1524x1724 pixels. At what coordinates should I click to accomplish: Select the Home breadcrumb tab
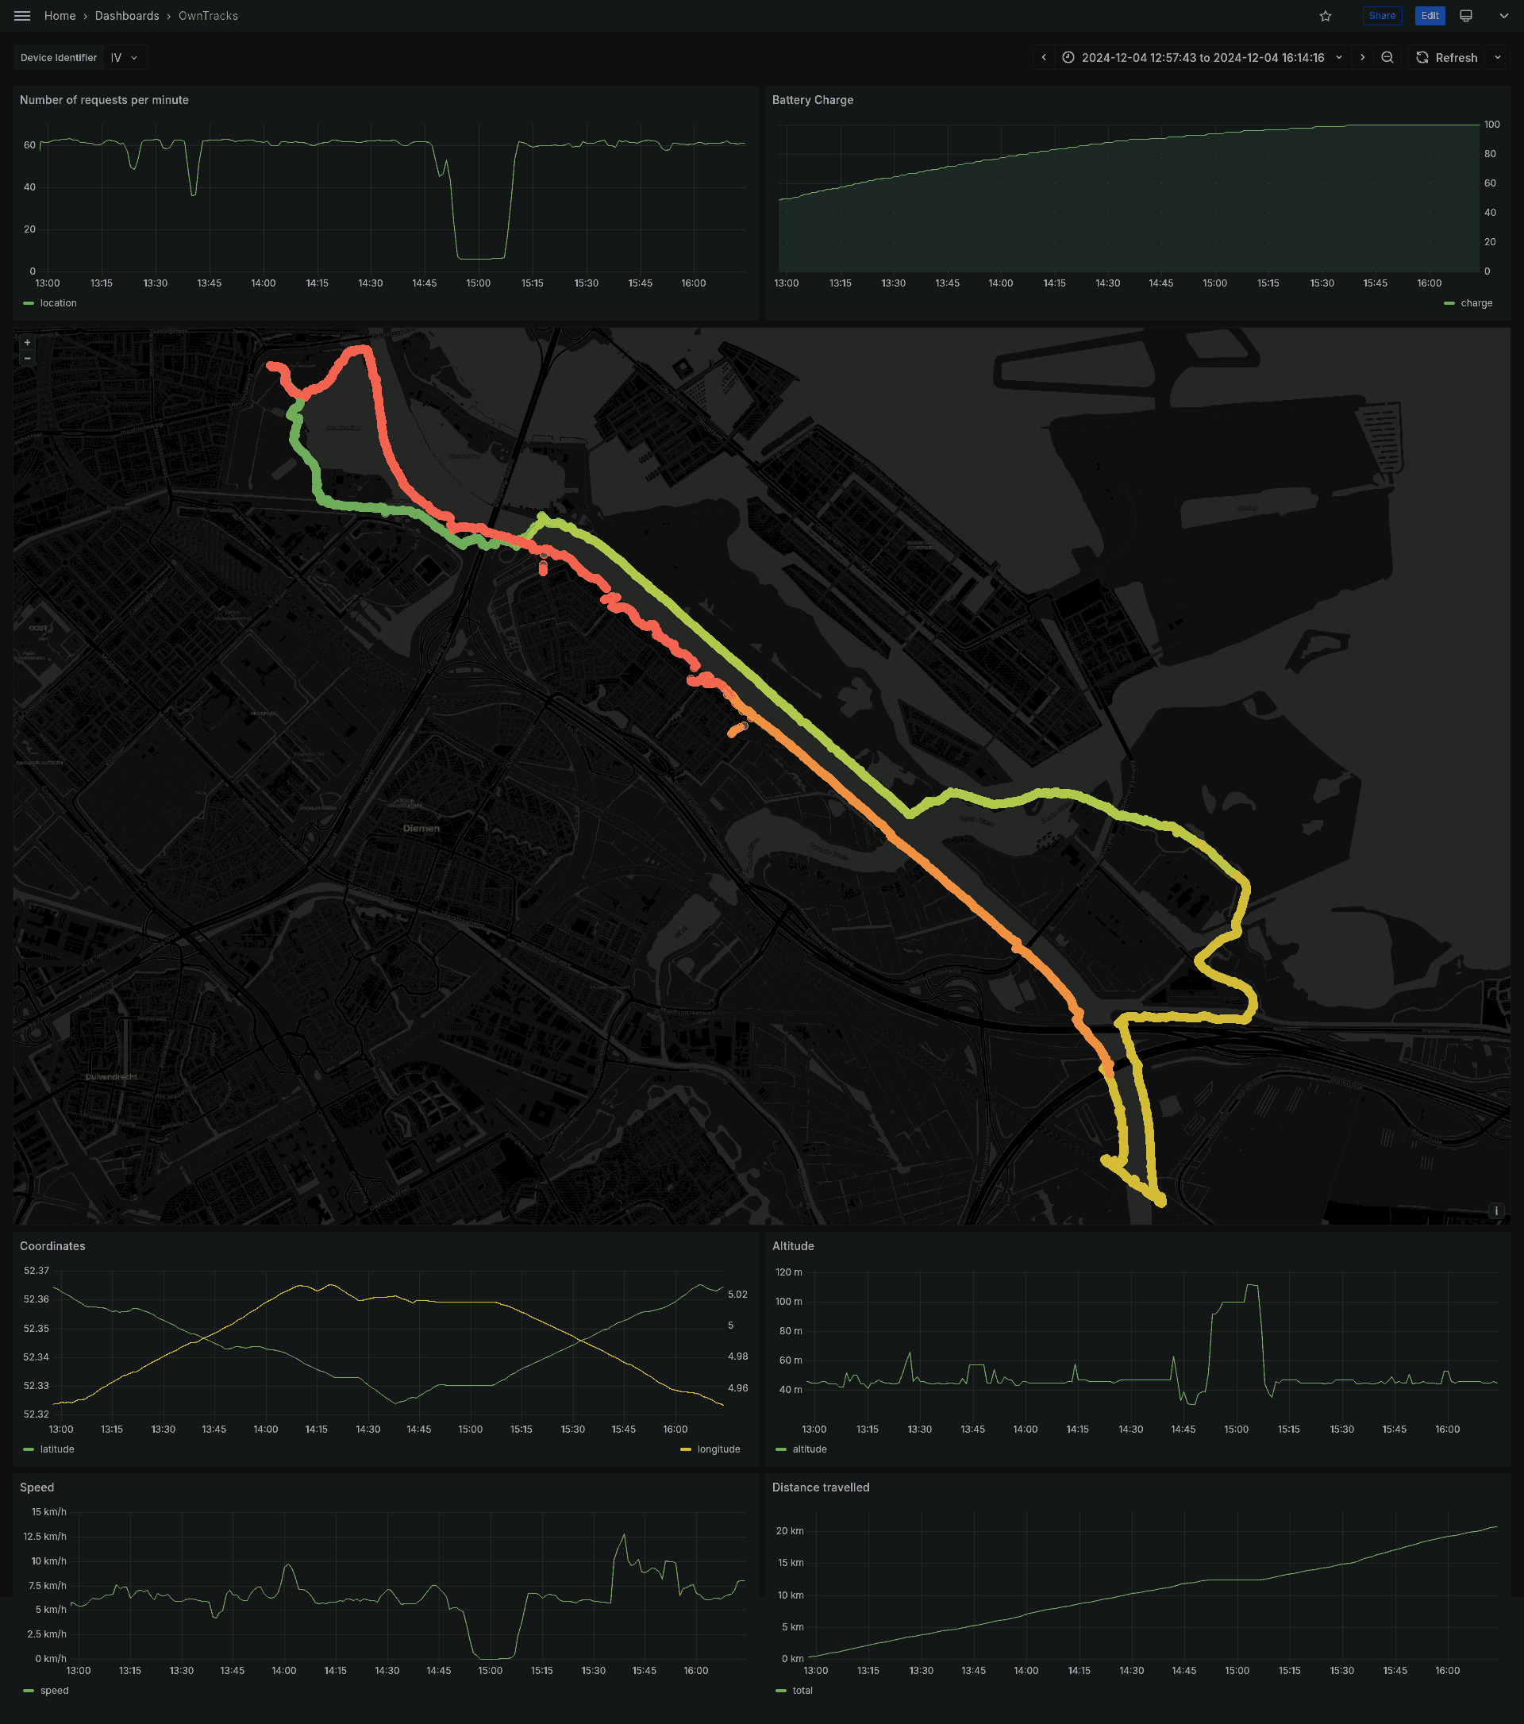(x=59, y=16)
